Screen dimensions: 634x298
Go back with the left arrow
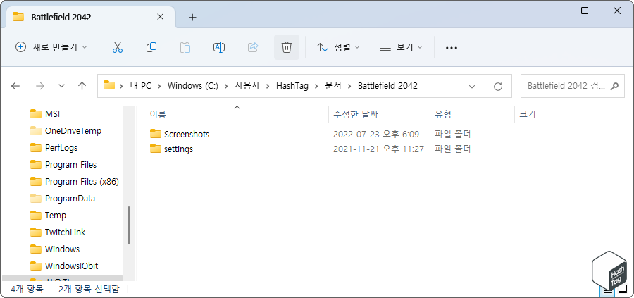click(x=15, y=86)
